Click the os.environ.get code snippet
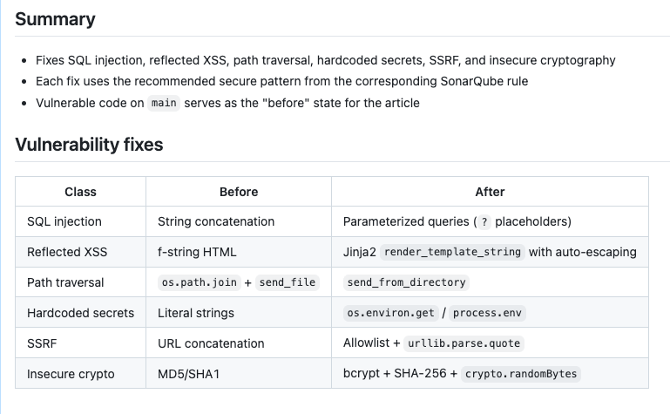Screen dimensions: 670x414 coord(389,313)
